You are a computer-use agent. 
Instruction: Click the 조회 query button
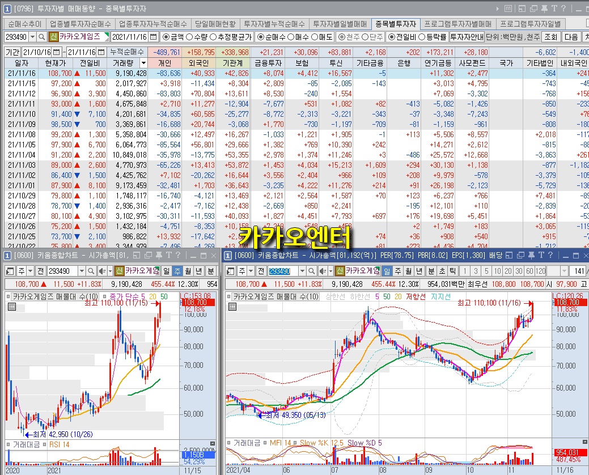[x=551, y=37]
